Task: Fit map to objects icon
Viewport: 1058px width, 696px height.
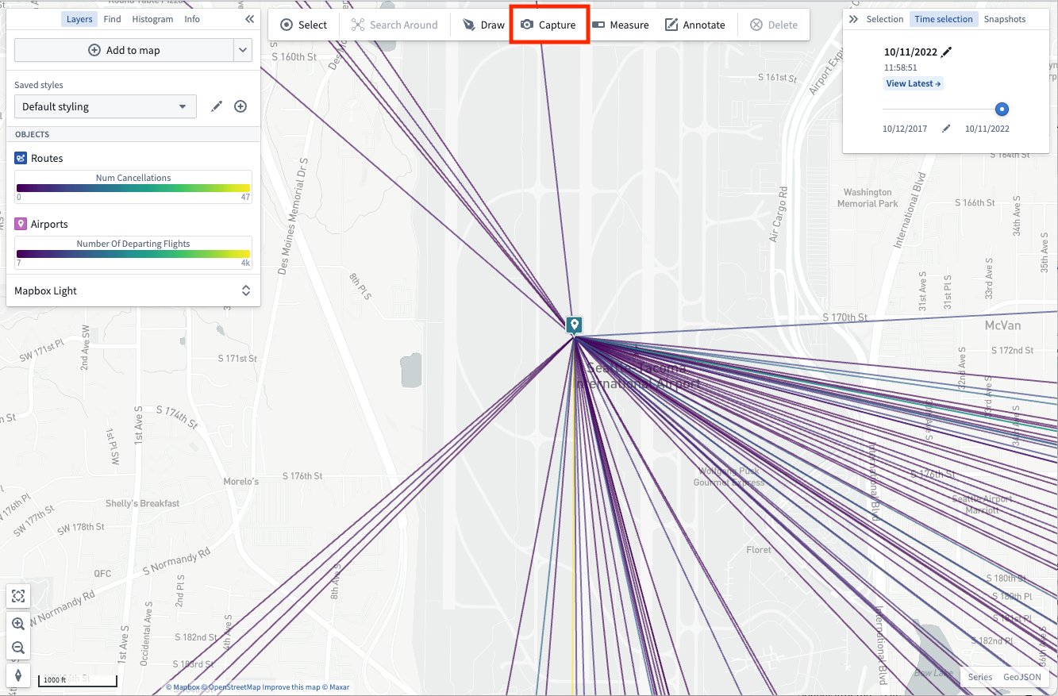Action: coord(18,595)
